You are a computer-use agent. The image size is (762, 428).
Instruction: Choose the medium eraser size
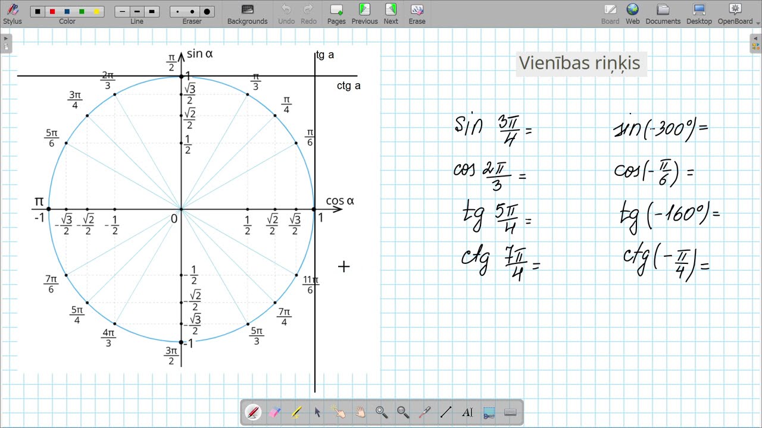click(192, 11)
